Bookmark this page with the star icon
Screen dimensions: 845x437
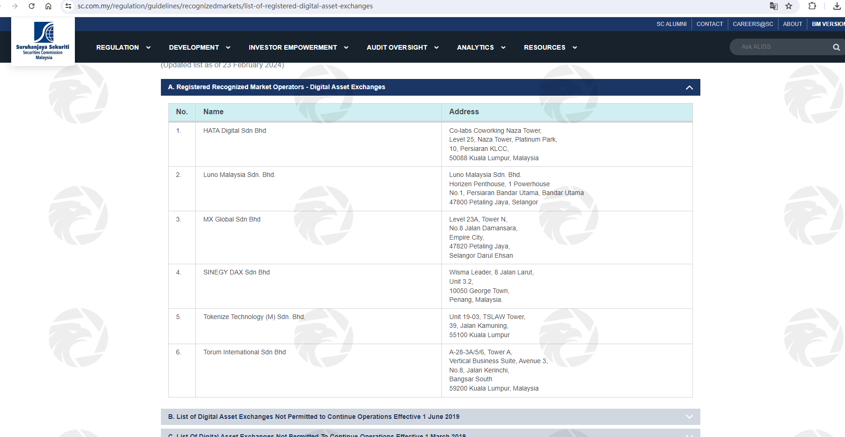point(789,6)
